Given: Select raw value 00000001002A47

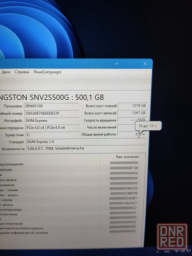Looking at the screenshot, I should [123, 203].
